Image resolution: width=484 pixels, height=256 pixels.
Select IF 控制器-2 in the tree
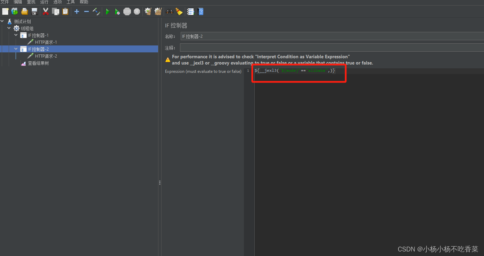click(38, 49)
